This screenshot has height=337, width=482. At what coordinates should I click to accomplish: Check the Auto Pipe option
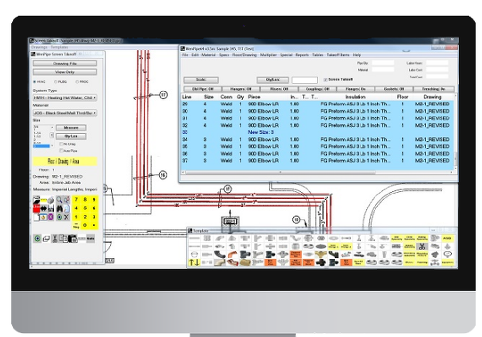coord(63,151)
